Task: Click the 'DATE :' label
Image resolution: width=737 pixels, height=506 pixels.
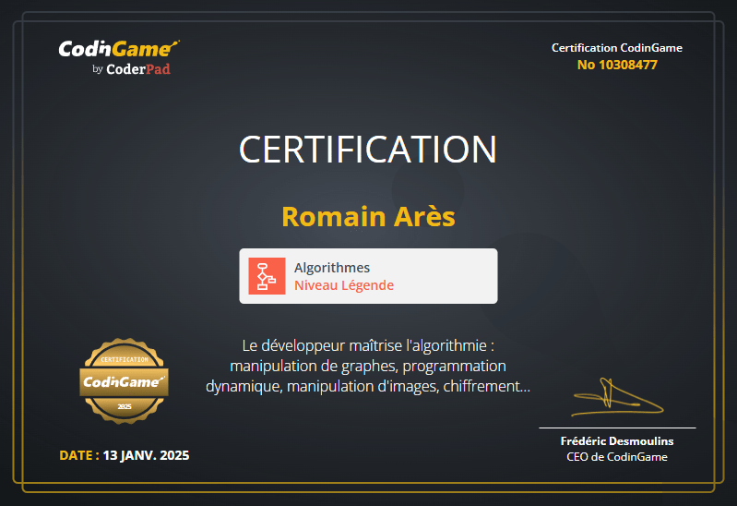Action: coord(79,455)
